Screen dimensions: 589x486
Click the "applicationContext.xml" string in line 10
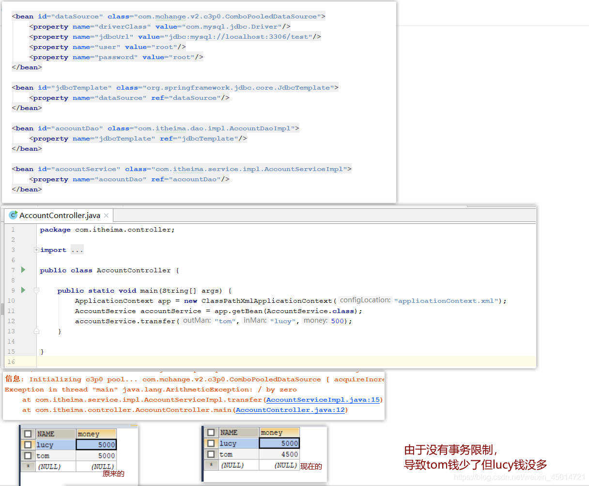446,300
